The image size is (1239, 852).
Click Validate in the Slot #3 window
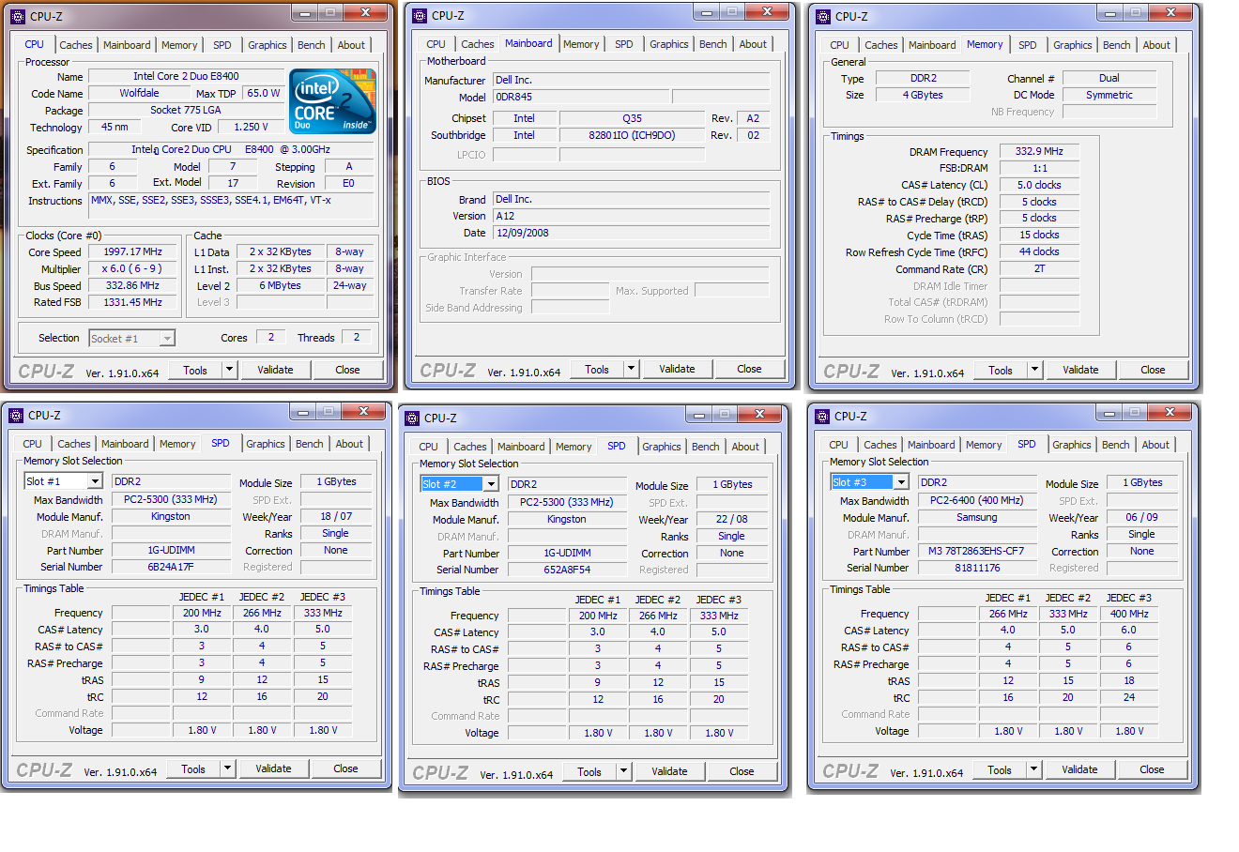click(1079, 769)
